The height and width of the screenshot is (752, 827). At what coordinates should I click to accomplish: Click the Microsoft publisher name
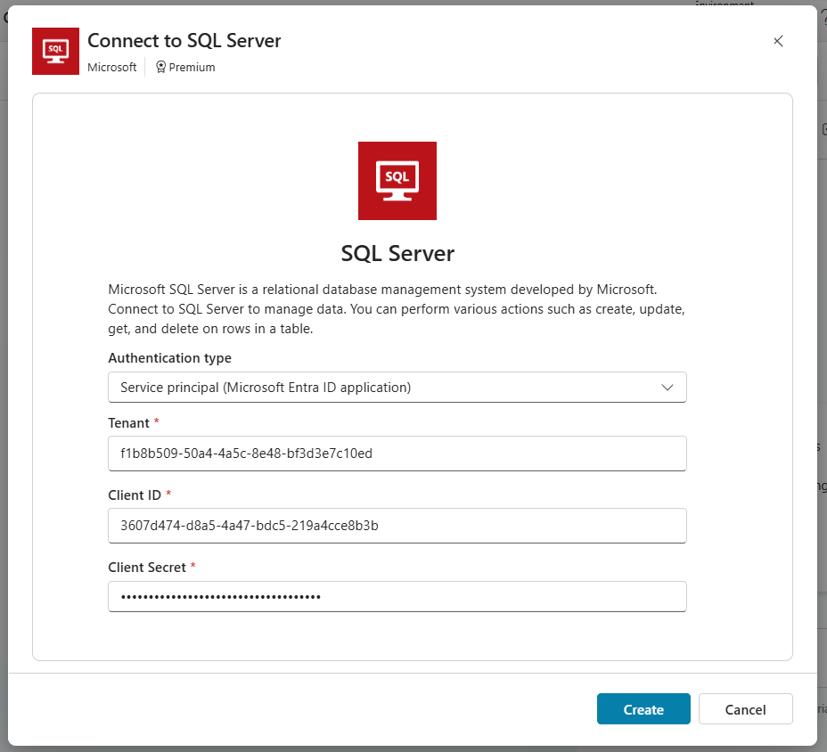coord(112,67)
